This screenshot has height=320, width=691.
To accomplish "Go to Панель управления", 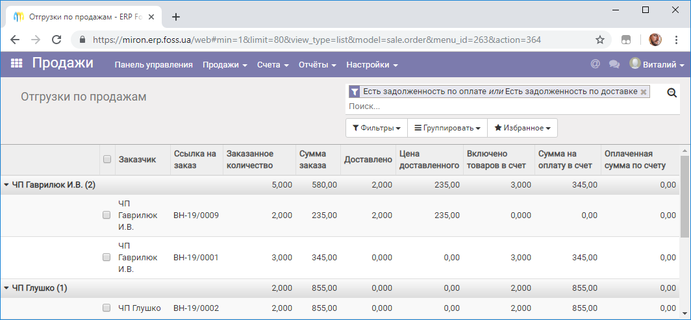I will point(153,65).
